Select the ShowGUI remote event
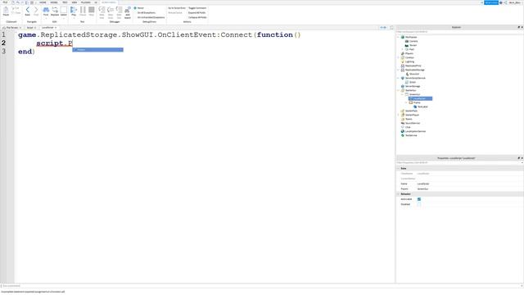Viewport: 524px width, 295px height. click(414, 74)
